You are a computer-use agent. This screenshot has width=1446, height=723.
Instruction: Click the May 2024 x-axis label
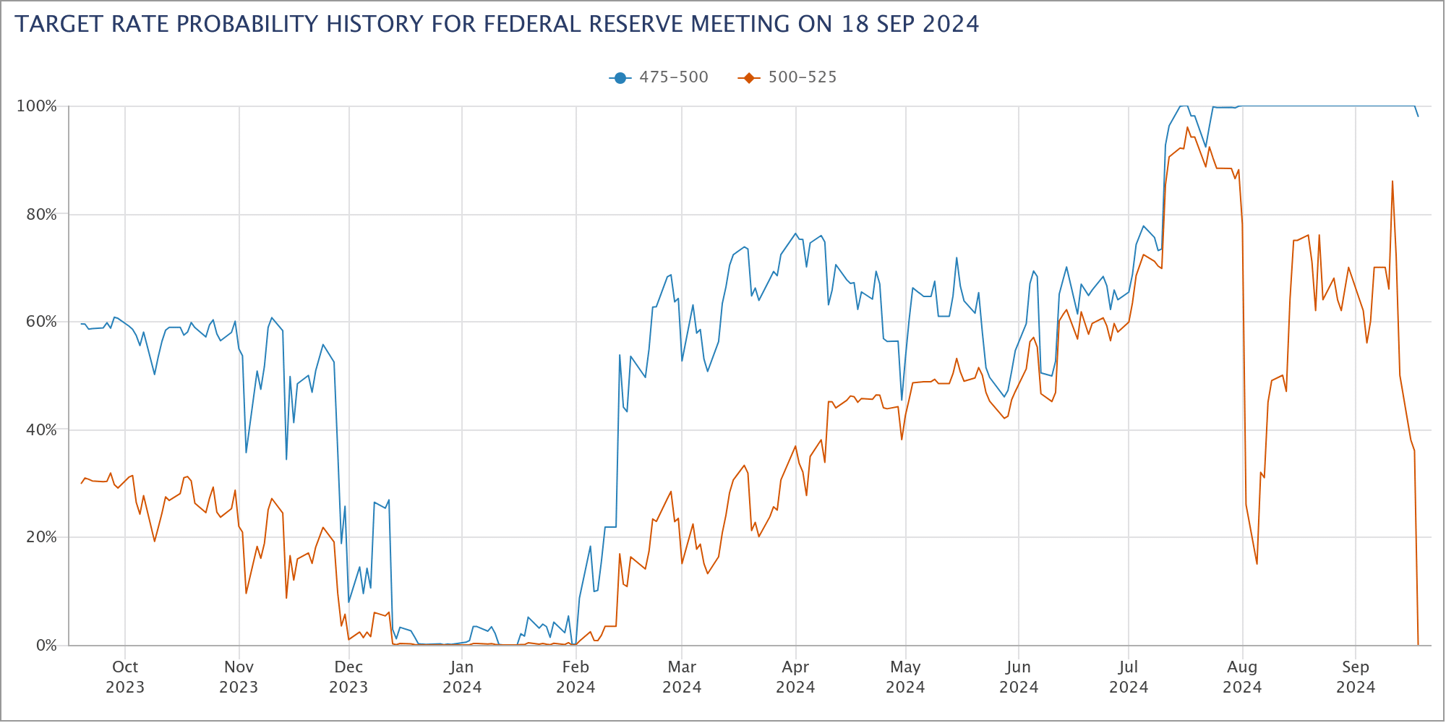coord(905,677)
